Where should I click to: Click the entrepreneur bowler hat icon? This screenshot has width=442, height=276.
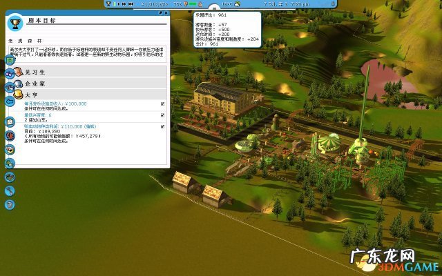tap(19, 83)
